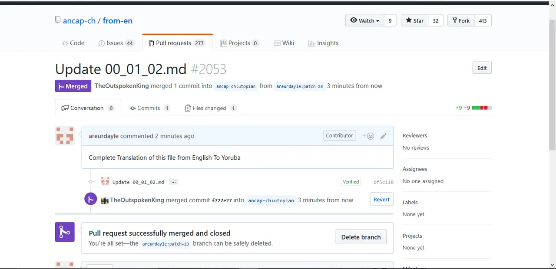This screenshot has width=556, height=269.
Task: Star the repository
Action: coord(414,20)
